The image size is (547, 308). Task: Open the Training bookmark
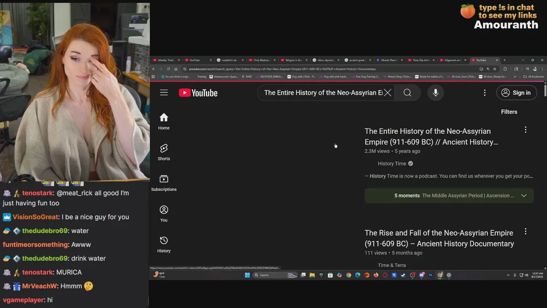pyautogui.click(x=201, y=77)
